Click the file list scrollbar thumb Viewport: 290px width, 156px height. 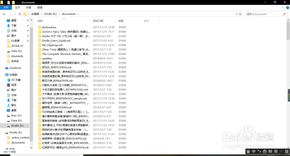[288, 31]
